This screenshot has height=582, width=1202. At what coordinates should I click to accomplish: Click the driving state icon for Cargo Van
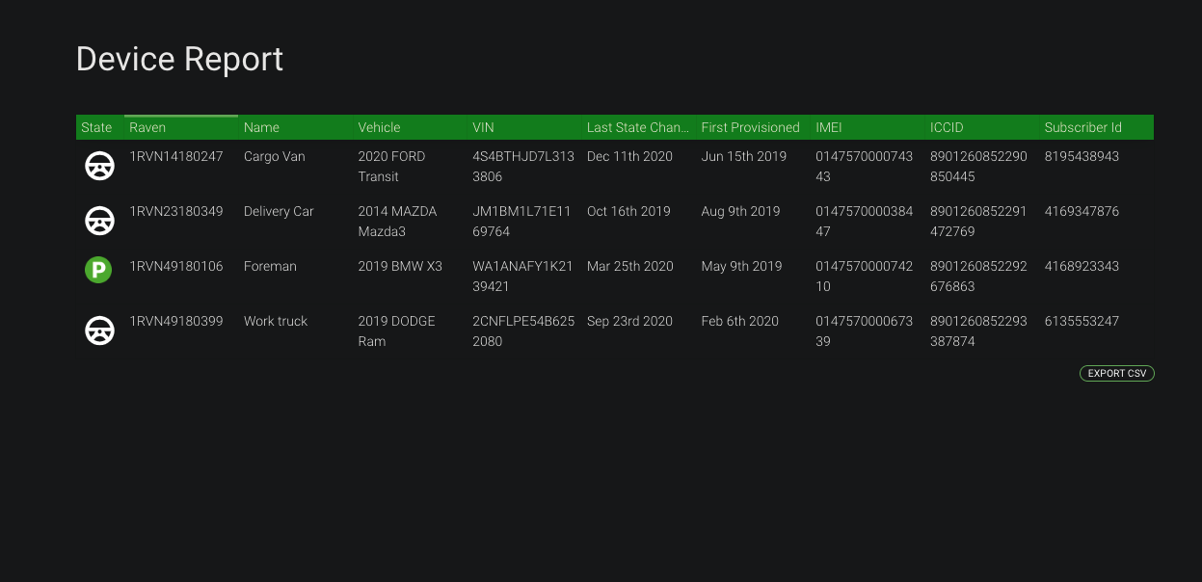pyautogui.click(x=98, y=167)
